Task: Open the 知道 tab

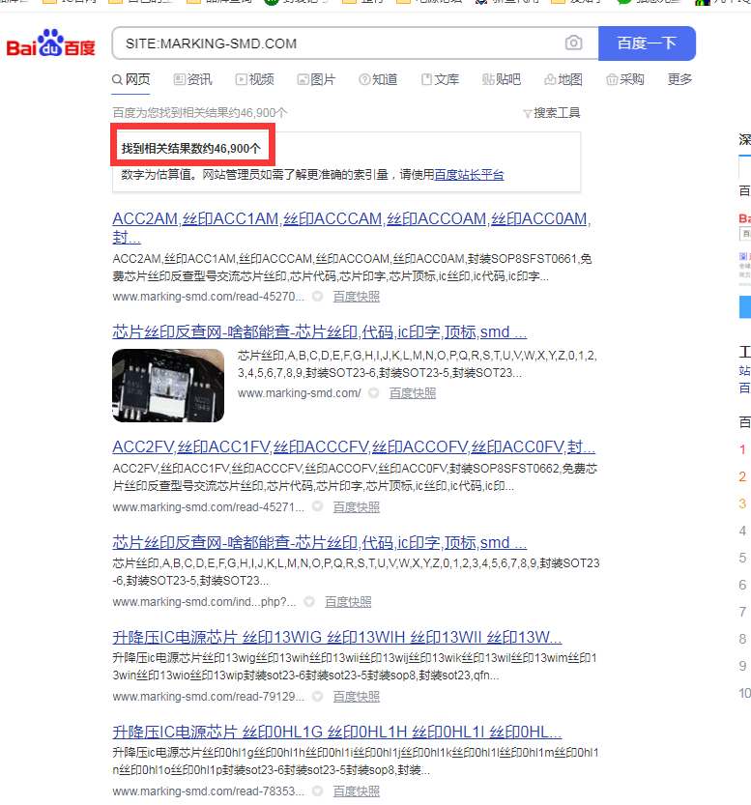Action: 378,79
